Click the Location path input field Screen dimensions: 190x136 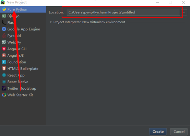point(123,12)
